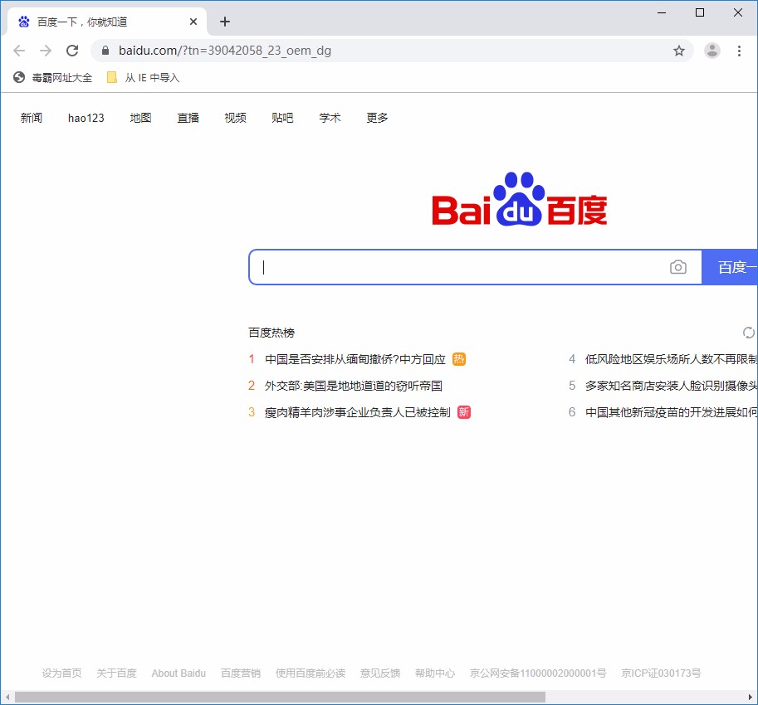Expand the 更多 navigation menu
This screenshot has height=705, width=758.
[376, 117]
